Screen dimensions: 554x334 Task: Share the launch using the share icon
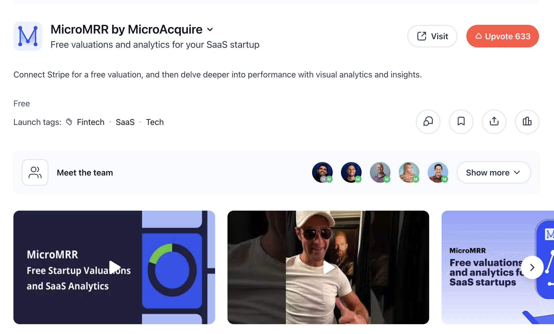(x=494, y=122)
